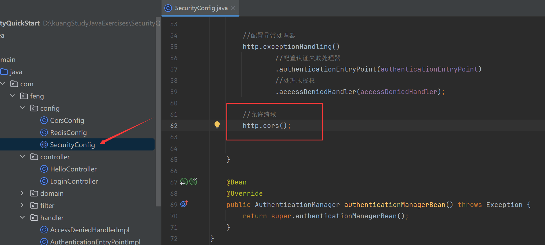
Task: Click the filter package folder icon
Action: point(34,205)
